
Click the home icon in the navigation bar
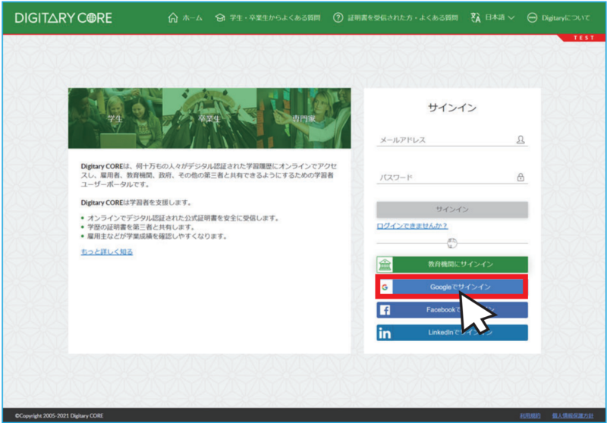172,17
